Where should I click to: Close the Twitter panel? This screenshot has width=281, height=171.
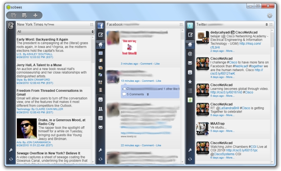pyautogui.click(x=271, y=24)
